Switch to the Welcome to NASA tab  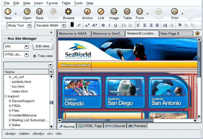tap(74, 33)
